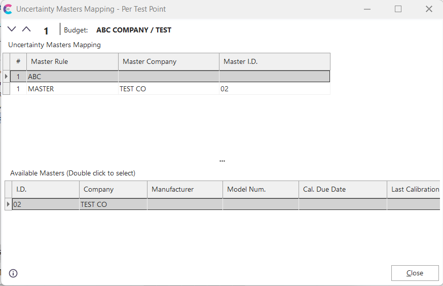Click the Model Num. column header
443x286 pixels.
coord(260,190)
